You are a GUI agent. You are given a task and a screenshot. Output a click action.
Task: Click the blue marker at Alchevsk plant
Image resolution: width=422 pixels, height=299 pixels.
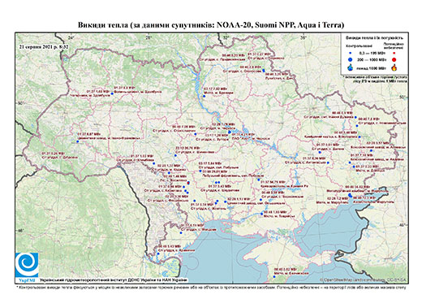(x=371, y=150)
